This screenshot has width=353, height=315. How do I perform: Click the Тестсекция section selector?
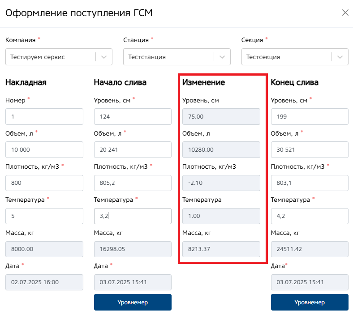pos(287,57)
